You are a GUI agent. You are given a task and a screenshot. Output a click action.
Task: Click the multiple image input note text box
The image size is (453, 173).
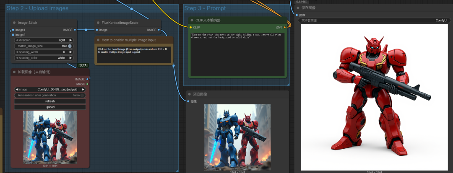(x=134, y=54)
